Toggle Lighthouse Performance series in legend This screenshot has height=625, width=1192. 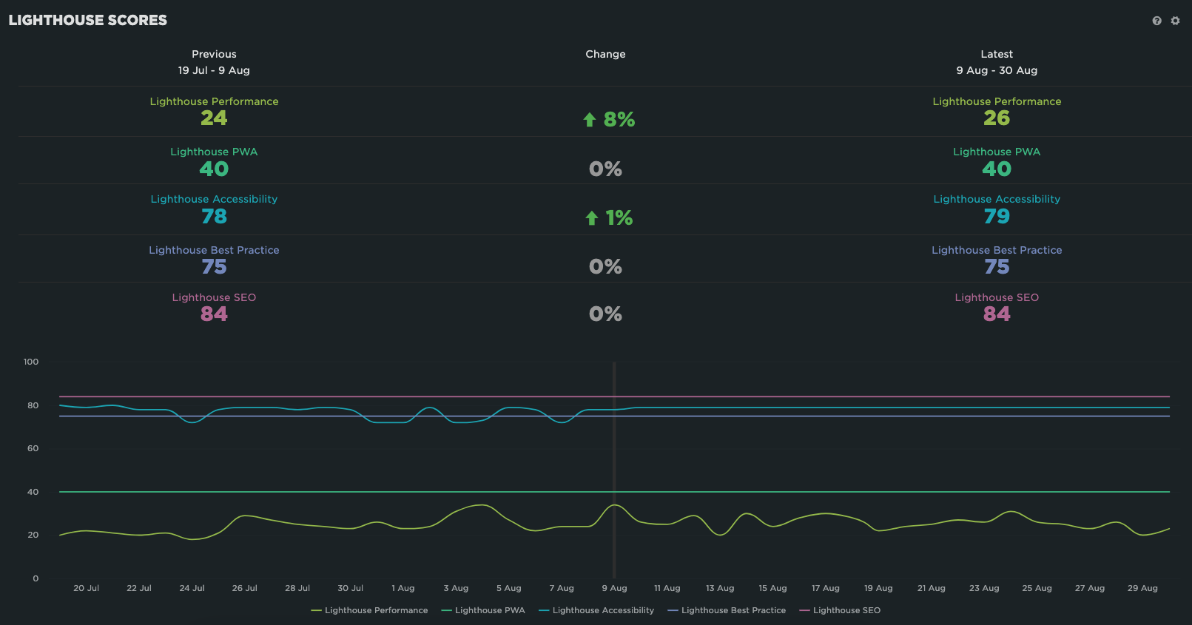tap(369, 610)
